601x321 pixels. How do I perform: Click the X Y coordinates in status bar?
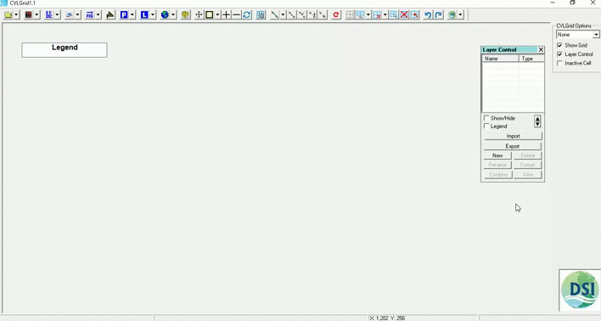[387, 318]
